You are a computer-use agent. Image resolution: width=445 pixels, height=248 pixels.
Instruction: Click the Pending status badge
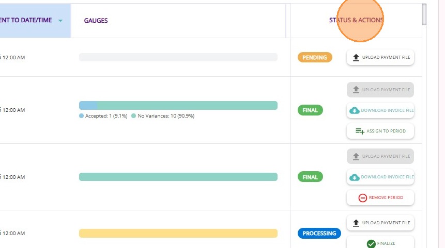click(315, 57)
